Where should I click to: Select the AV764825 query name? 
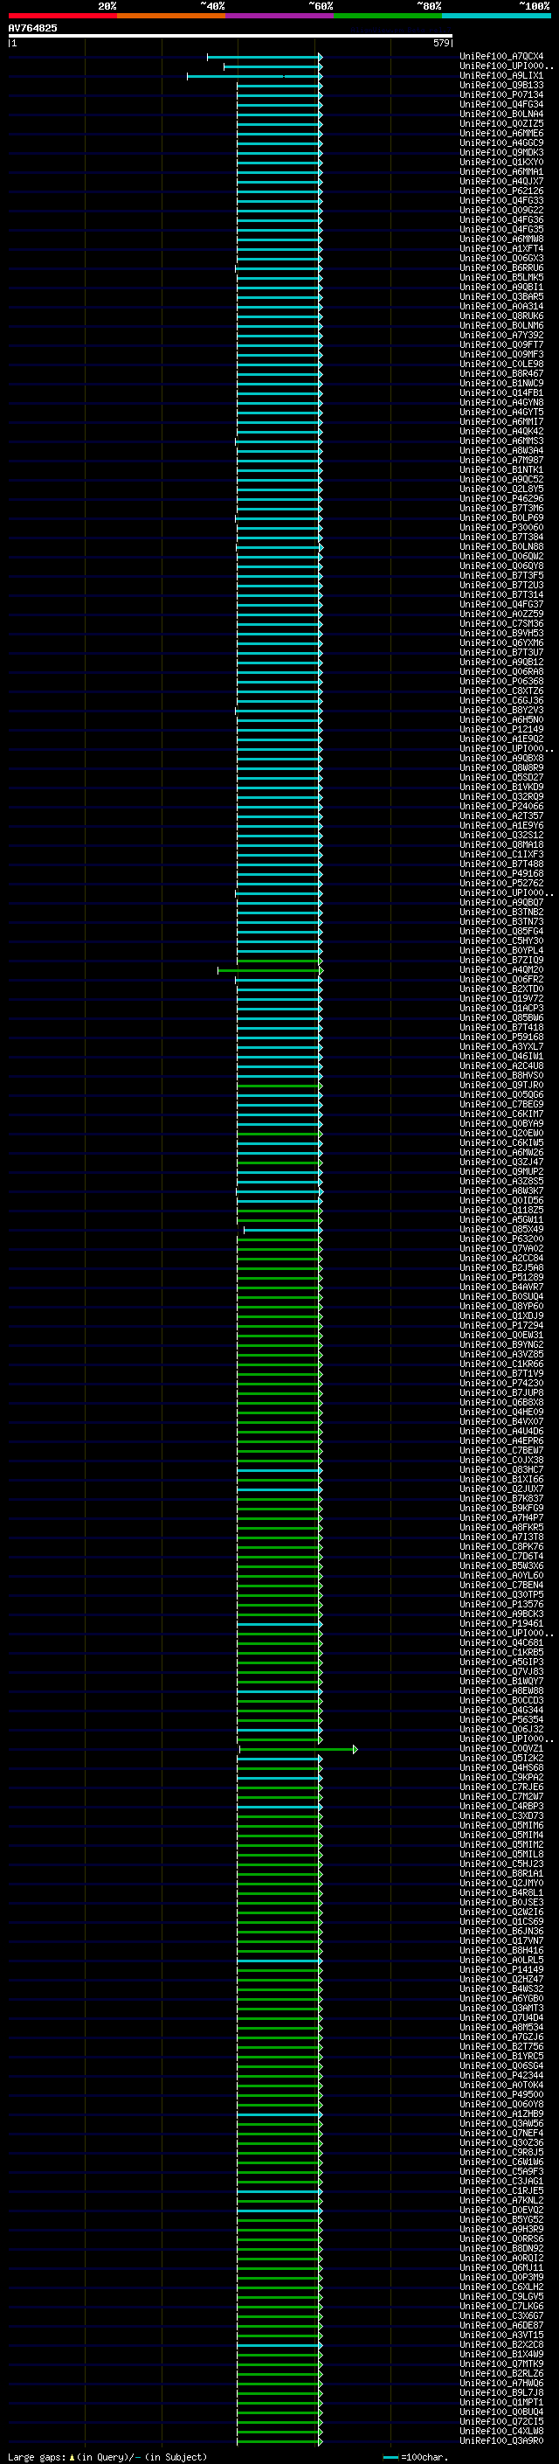click(x=32, y=28)
